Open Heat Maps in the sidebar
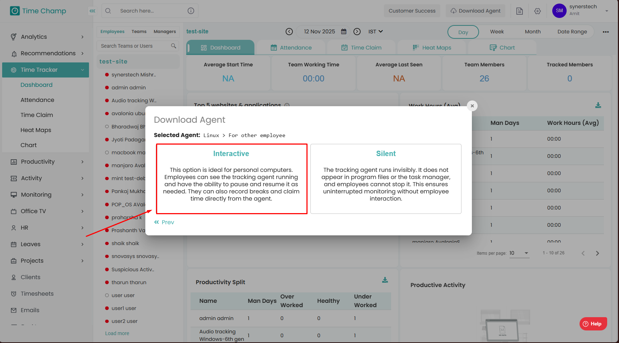The width and height of the screenshot is (619, 343). [36, 130]
